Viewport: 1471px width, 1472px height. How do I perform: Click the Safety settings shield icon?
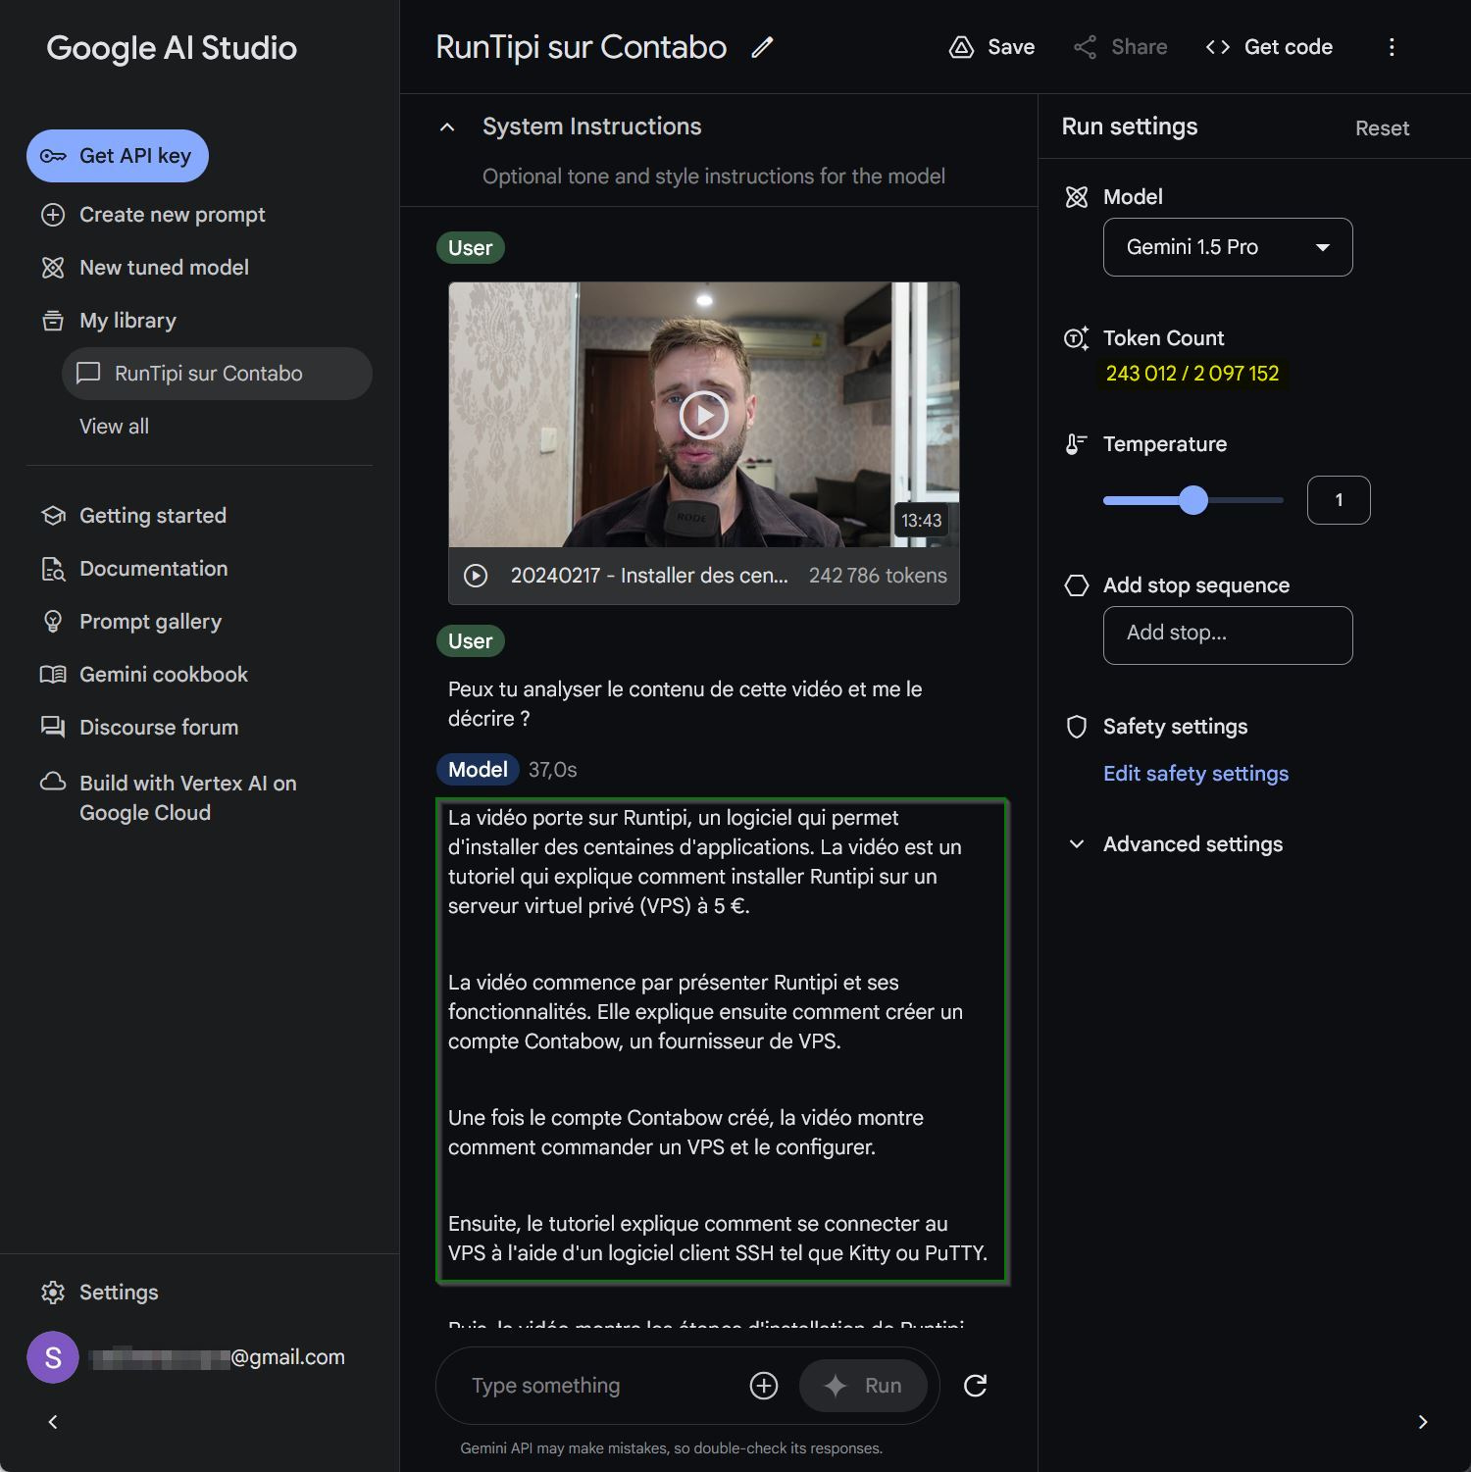pos(1077,727)
